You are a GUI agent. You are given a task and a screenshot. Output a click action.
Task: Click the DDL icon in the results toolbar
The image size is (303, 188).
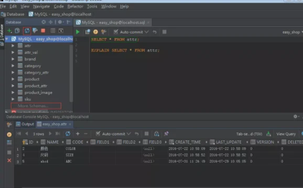tap(157, 134)
